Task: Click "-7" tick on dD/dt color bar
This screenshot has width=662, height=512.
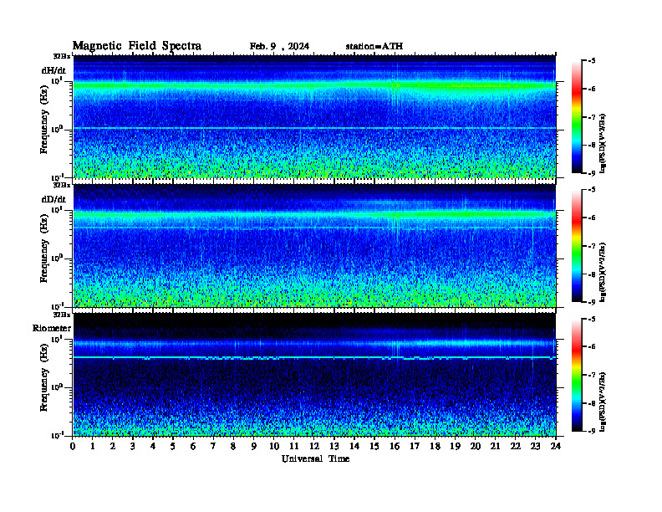Action: click(592, 246)
